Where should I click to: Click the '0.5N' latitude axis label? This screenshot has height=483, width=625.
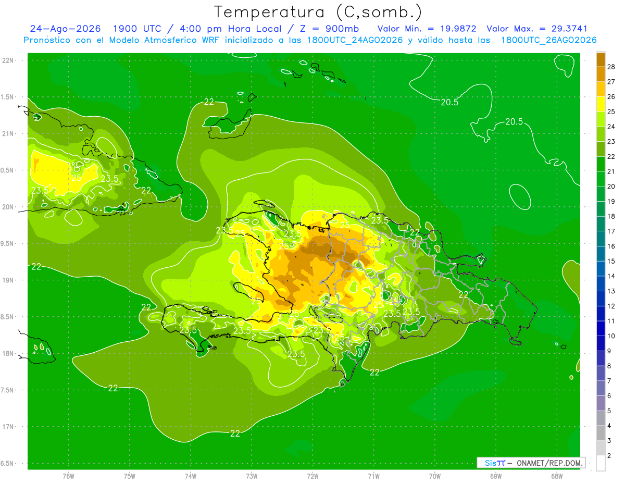pos(8,171)
